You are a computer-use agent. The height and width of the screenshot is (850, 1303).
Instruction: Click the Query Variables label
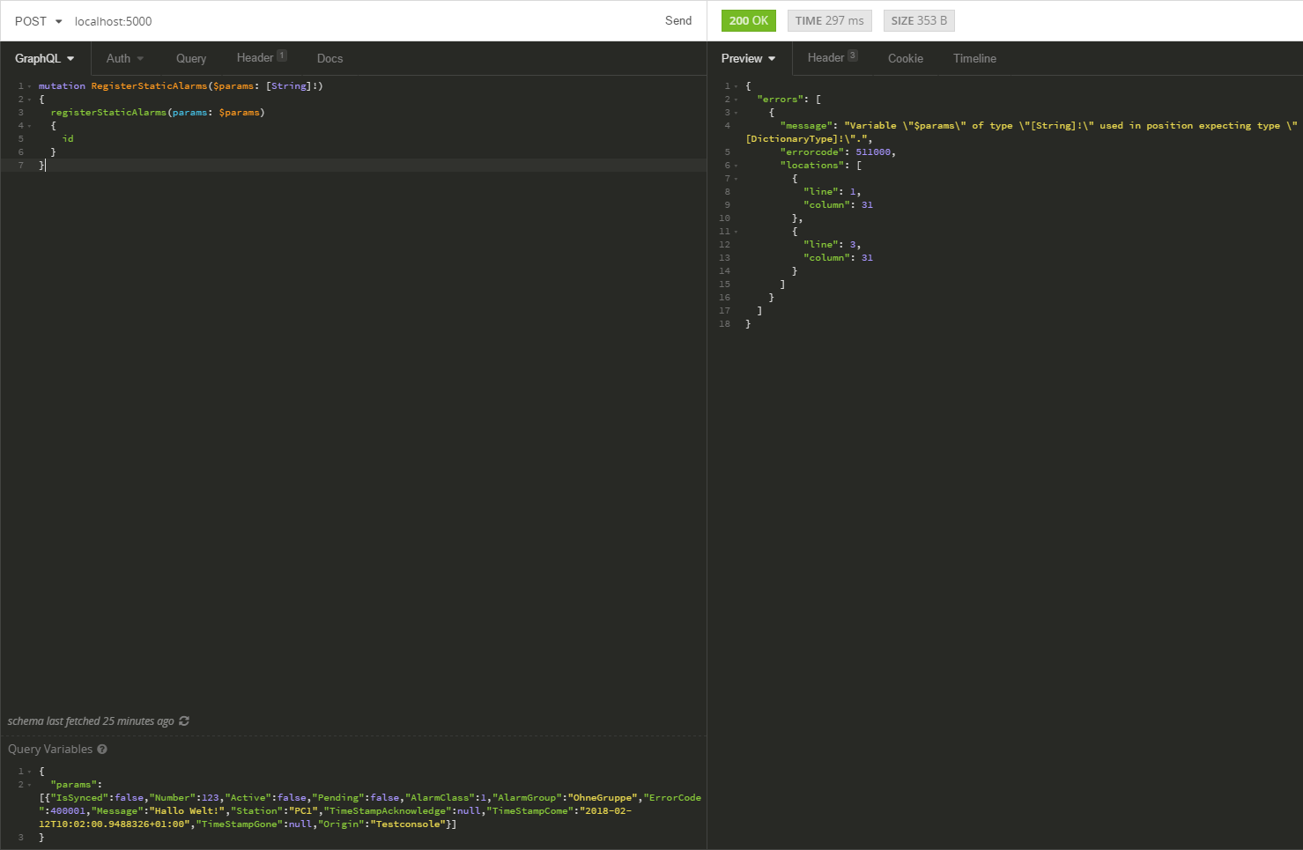coord(50,749)
